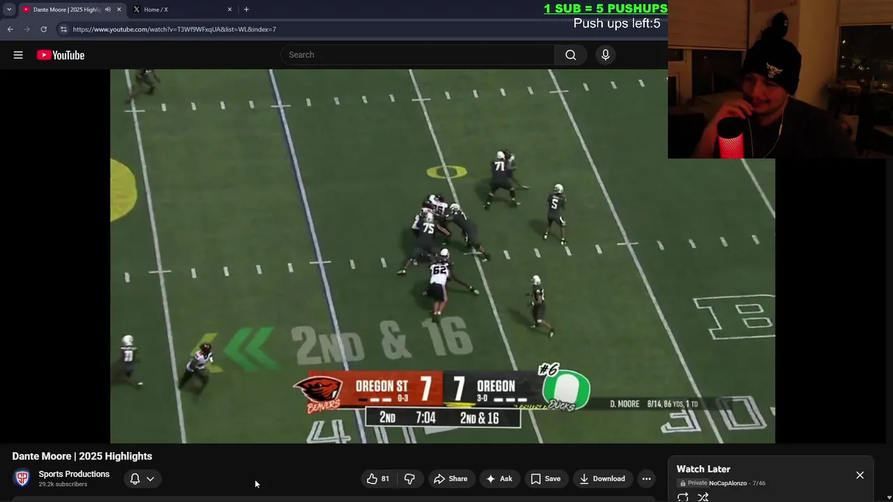Click the browser forward arrow
Screen dimensions: 893x502
[x=27, y=29]
